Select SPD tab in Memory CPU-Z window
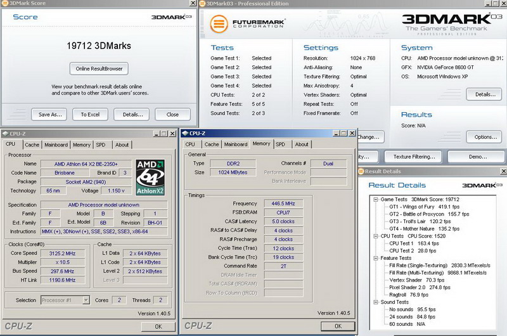Viewport: 507px width, 336px height. pyautogui.click(x=280, y=145)
